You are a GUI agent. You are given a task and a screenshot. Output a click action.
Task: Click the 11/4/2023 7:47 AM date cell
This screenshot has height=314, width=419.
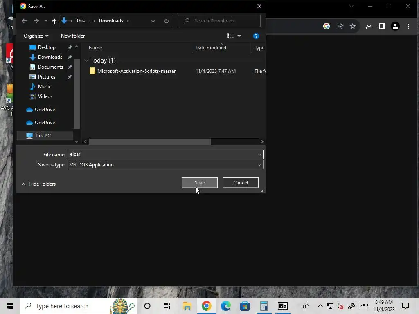(x=215, y=71)
